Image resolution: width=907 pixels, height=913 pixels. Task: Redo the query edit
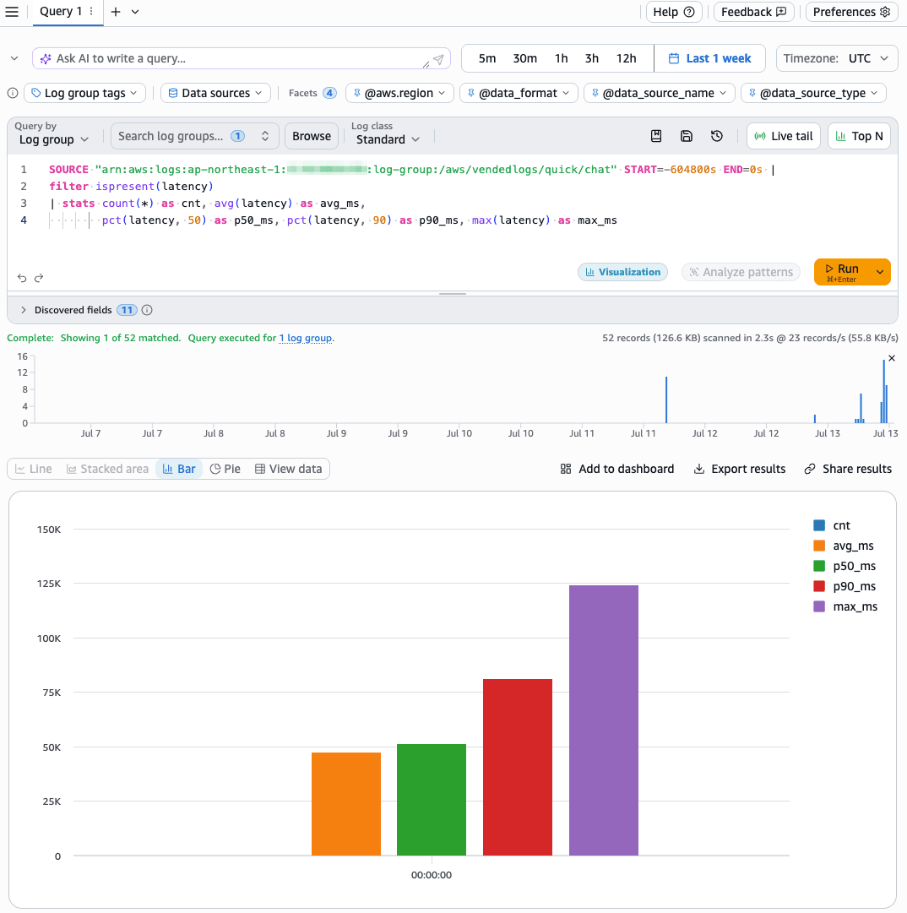[x=39, y=278]
